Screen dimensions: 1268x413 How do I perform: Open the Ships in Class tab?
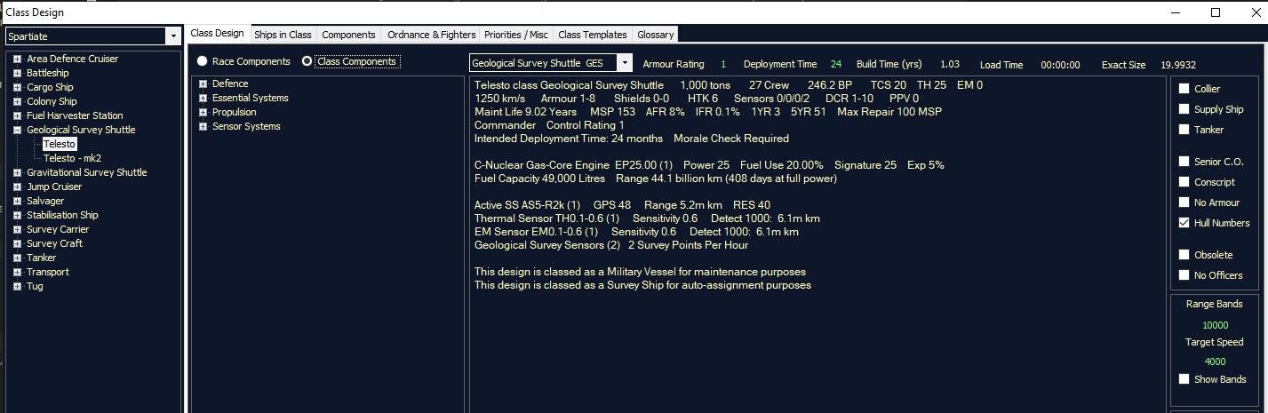(x=283, y=35)
